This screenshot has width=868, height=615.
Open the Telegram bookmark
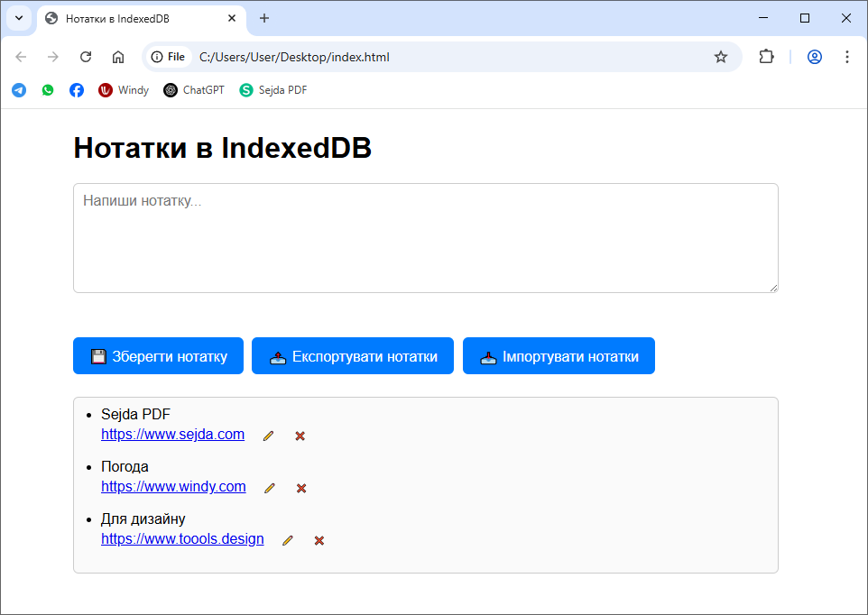pyautogui.click(x=19, y=90)
